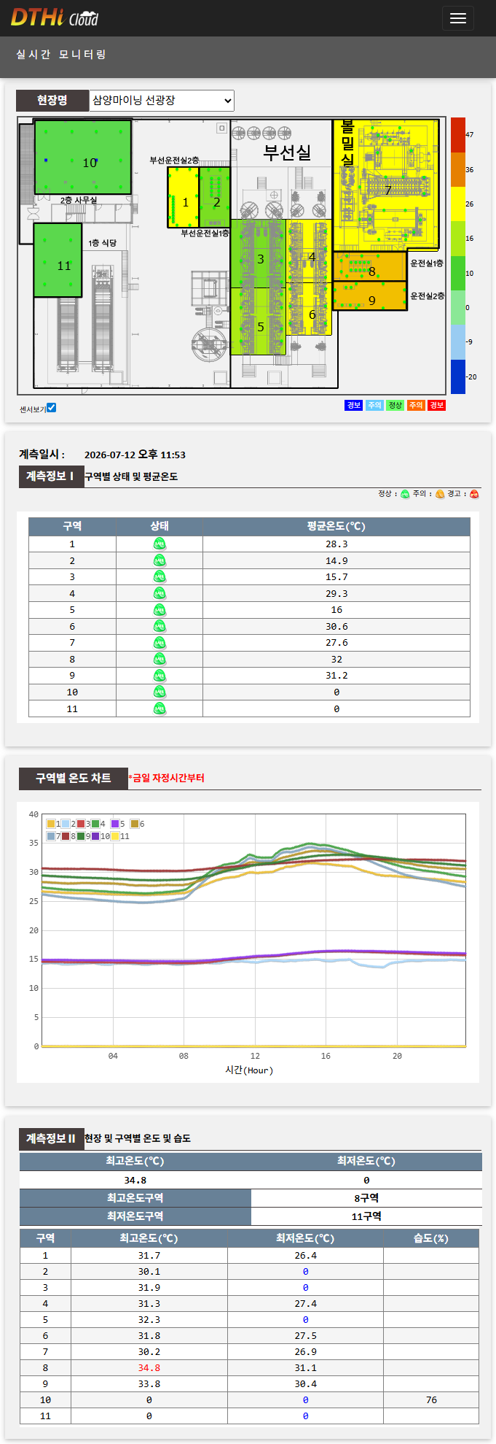The height and width of the screenshot is (1444, 496).
Task: Click the green 정상 legend icon
Action: point(405,494)
